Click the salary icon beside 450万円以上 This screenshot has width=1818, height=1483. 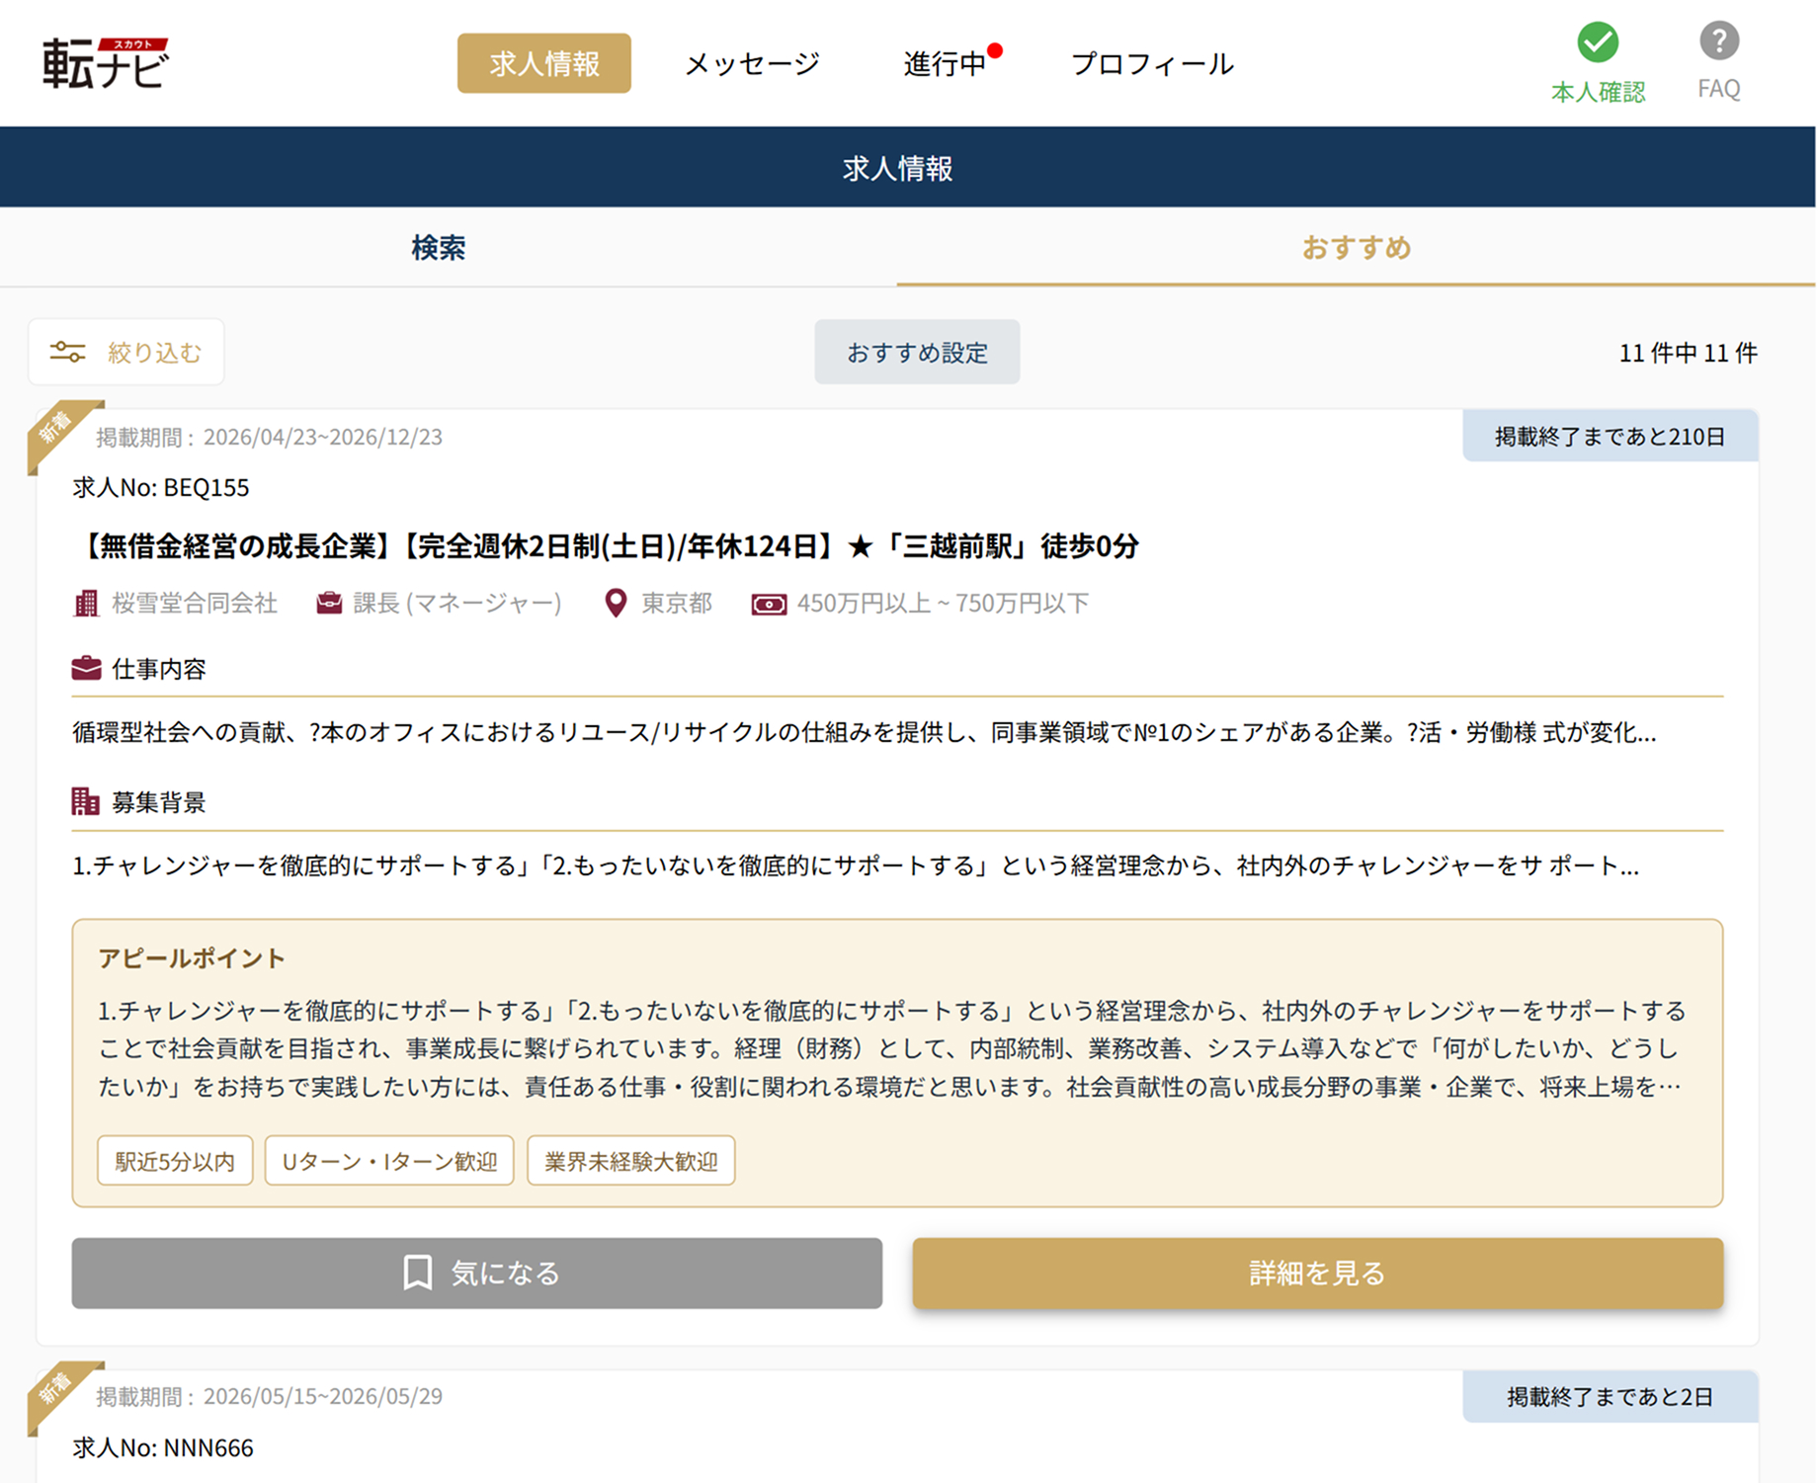pos(769,604)
